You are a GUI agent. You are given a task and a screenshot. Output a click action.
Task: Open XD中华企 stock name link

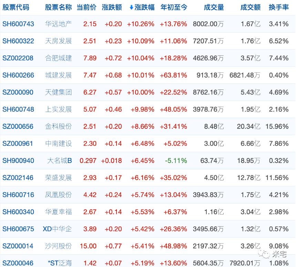[57, 229]
